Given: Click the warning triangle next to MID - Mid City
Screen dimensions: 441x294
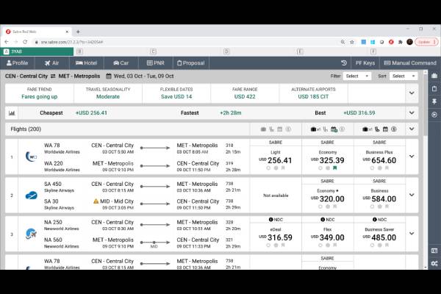Looking at the screenshot, I should 96,201.
